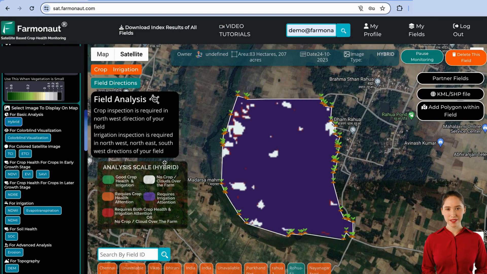Image resolution: width=487 pixels, height=274 pixels.
Task: Toggle the Pause Monitoring button
Action: (422, 57)
